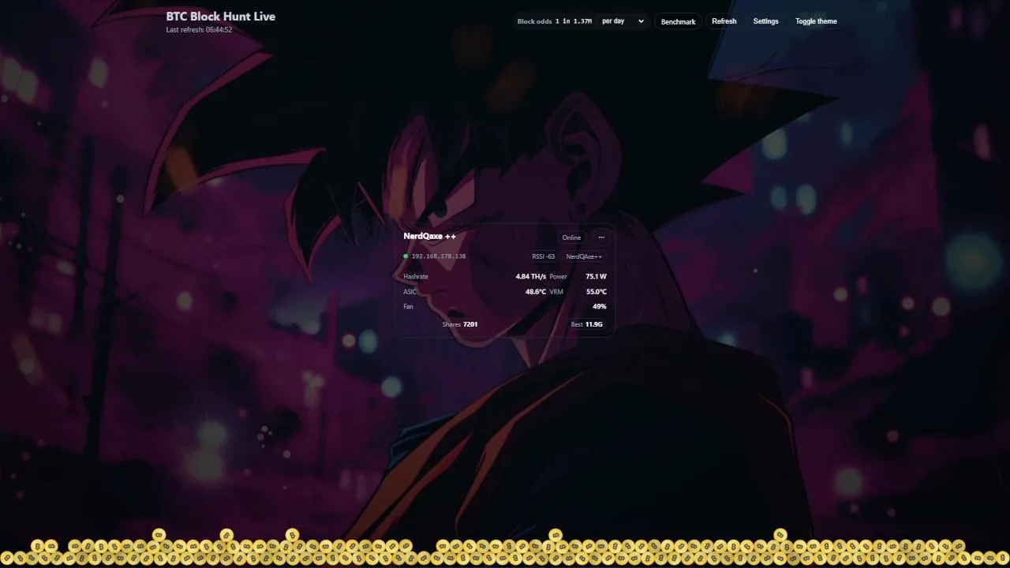
Task: Click the Best 11.9G pill
Action: (586, 324)
